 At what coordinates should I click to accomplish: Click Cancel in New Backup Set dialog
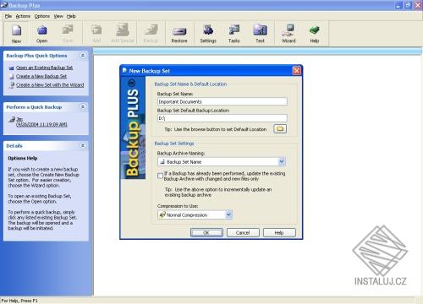243,233
